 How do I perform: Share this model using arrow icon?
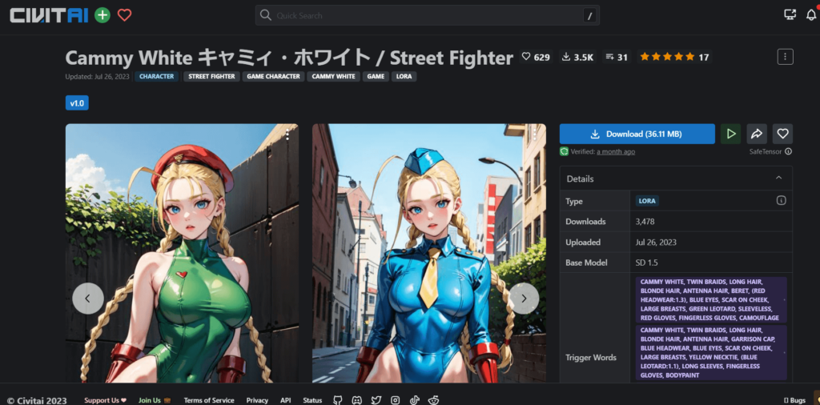[x=757, y=134]
